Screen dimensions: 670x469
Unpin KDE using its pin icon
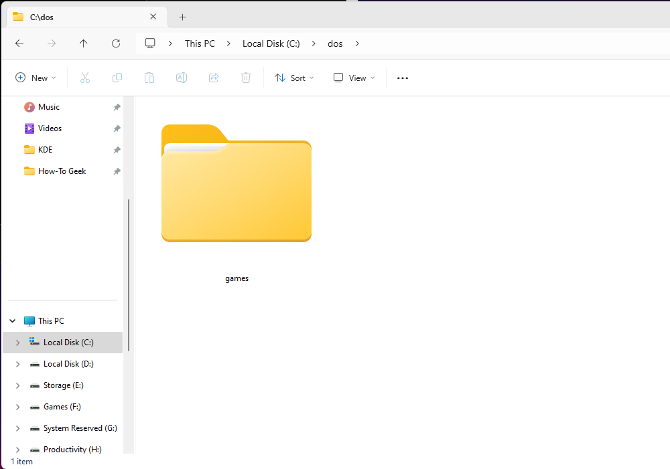117,150
